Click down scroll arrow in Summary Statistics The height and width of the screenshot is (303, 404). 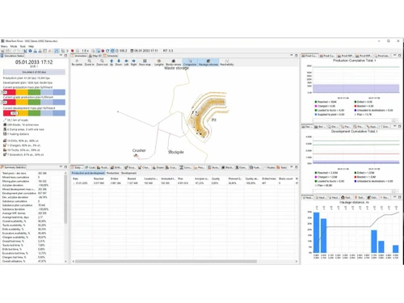point(65,261)
